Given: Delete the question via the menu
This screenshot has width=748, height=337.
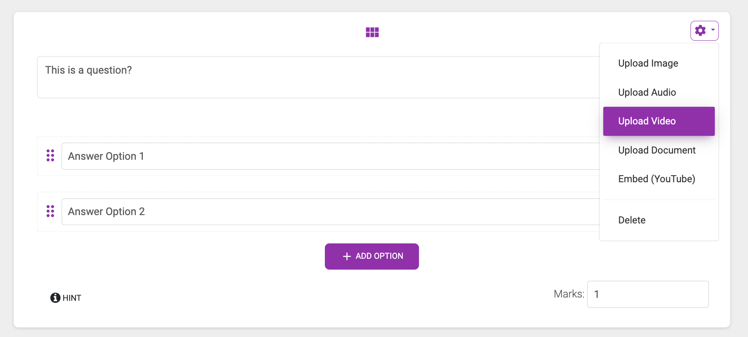Looking at the screenshot, I should point(632,220).
